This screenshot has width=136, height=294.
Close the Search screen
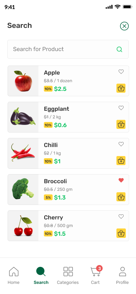124,26
